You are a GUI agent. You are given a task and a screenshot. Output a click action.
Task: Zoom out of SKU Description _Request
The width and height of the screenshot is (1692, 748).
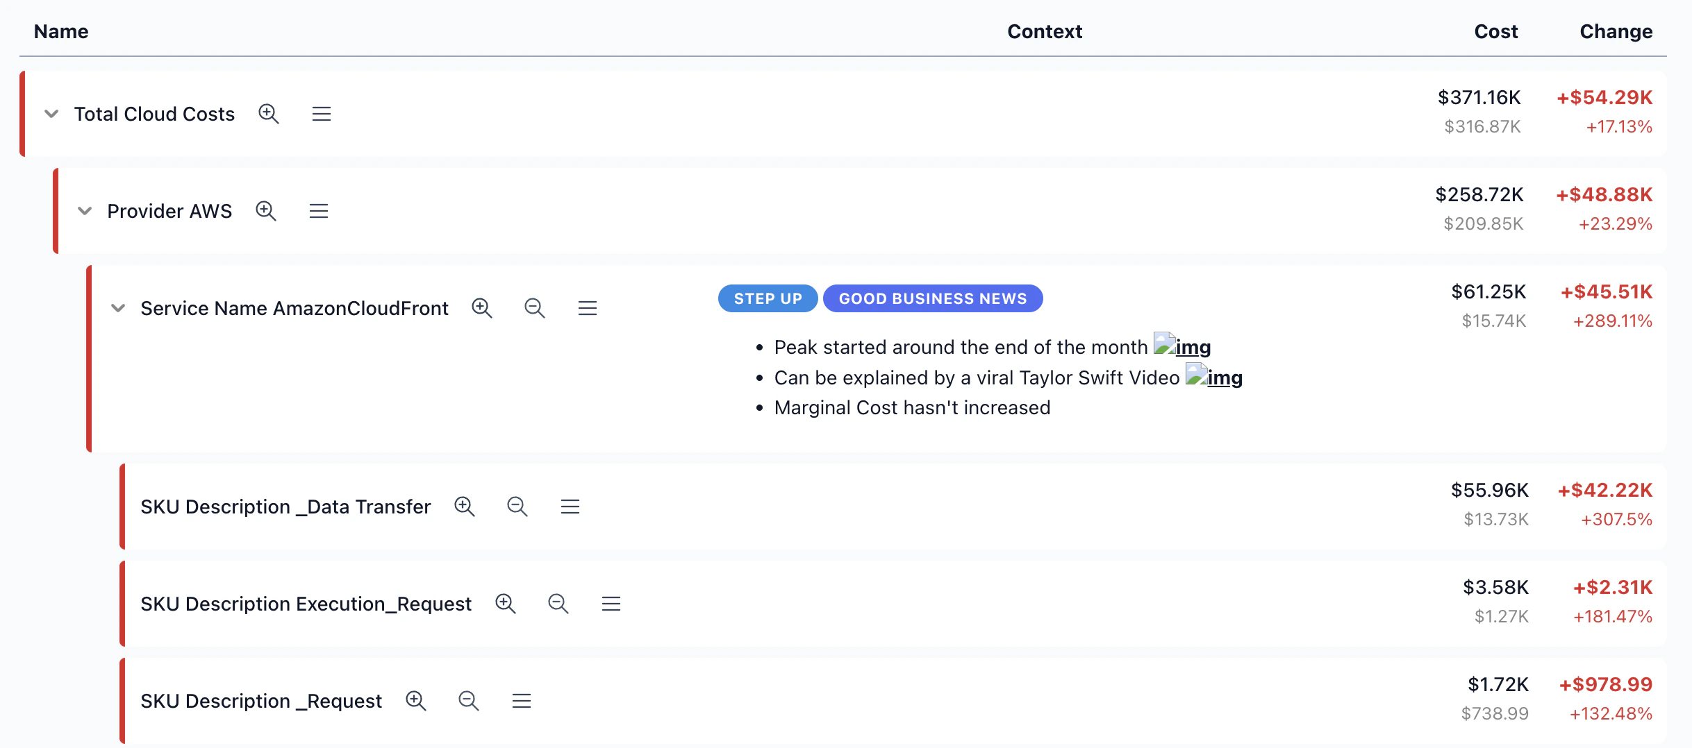(x=469, y=701)
